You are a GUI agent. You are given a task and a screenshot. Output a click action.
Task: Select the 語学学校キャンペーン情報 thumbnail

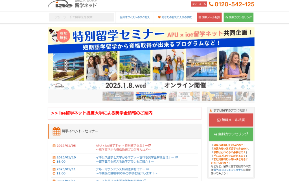point(217,96)
